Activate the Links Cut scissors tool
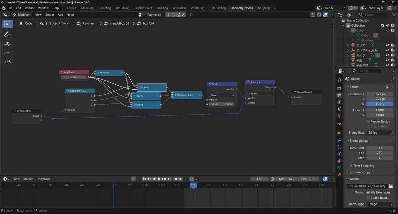This screenshot has height=214, width=398. (7, 44)
